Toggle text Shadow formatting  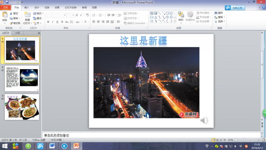[62, 22]
